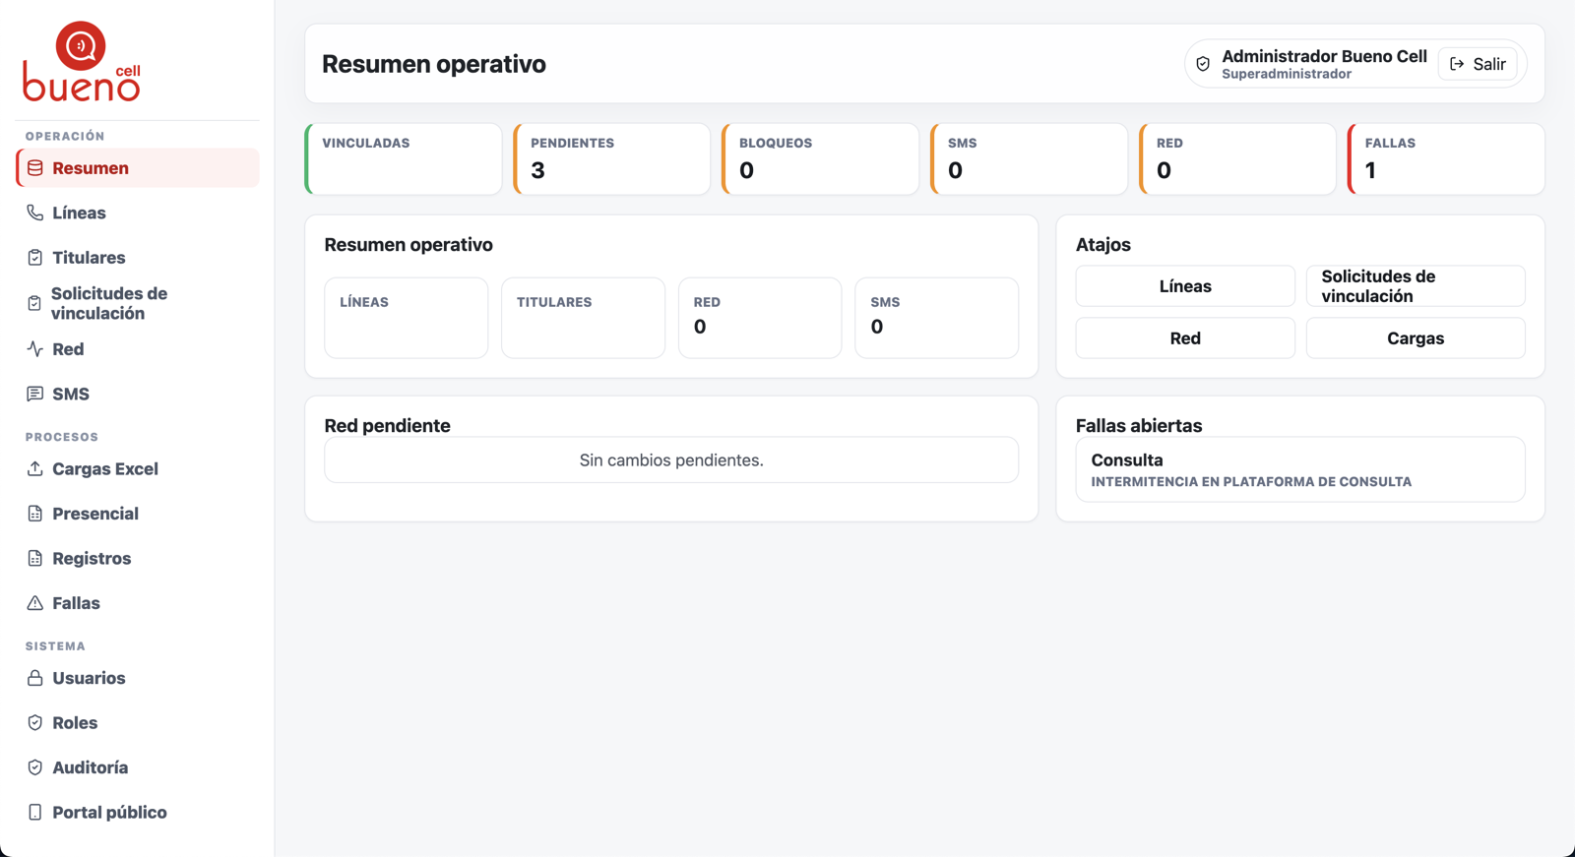Click the Pendientes stat card showing 3
The image size is (1575, 857).
(x=612, y=159)
